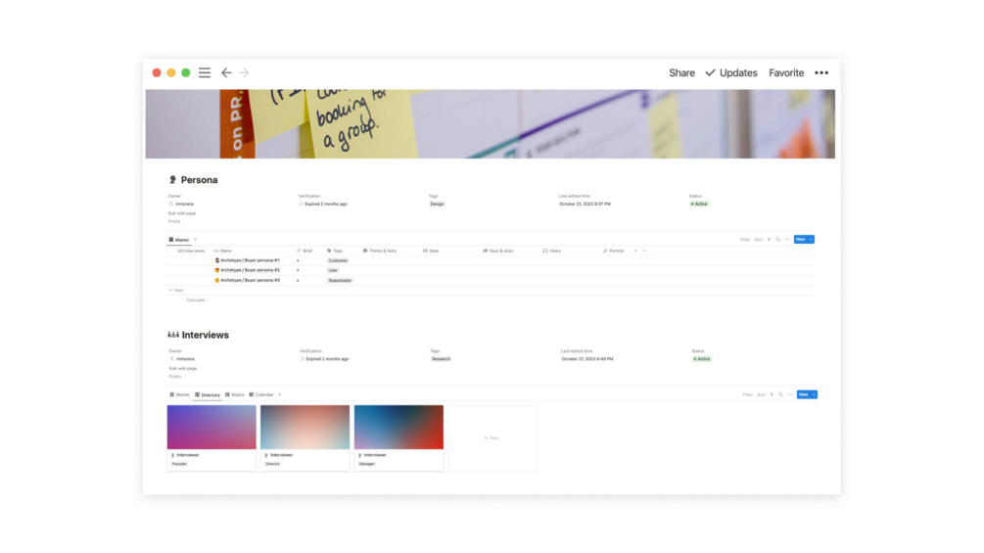The width and height of the screenshot is (984, 553).
Task: Open the Director interviewer card
Action: [305, 438]
